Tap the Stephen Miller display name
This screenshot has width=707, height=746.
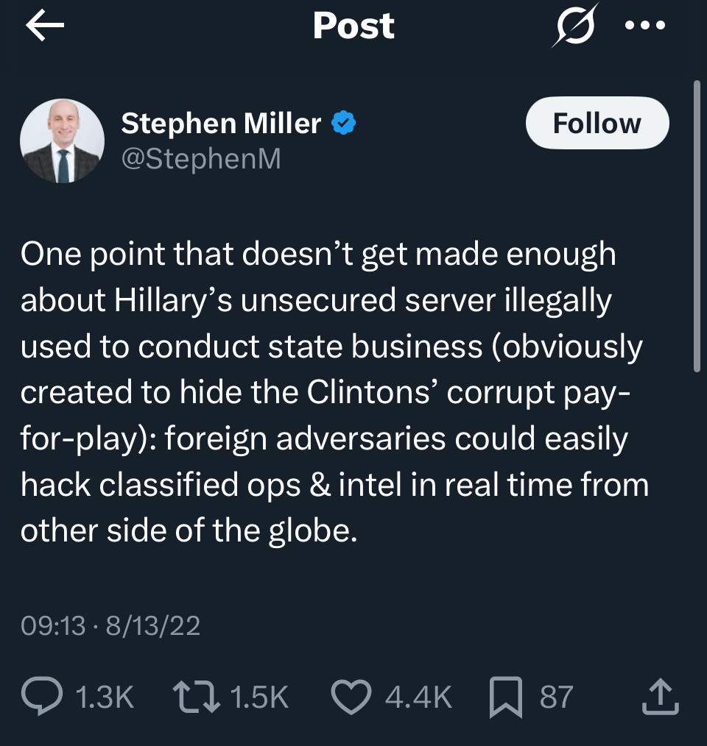tap(221, 124)
